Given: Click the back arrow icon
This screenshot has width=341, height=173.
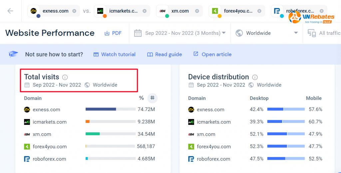Looking at the screenshot, I should click(x=10, y=11).
